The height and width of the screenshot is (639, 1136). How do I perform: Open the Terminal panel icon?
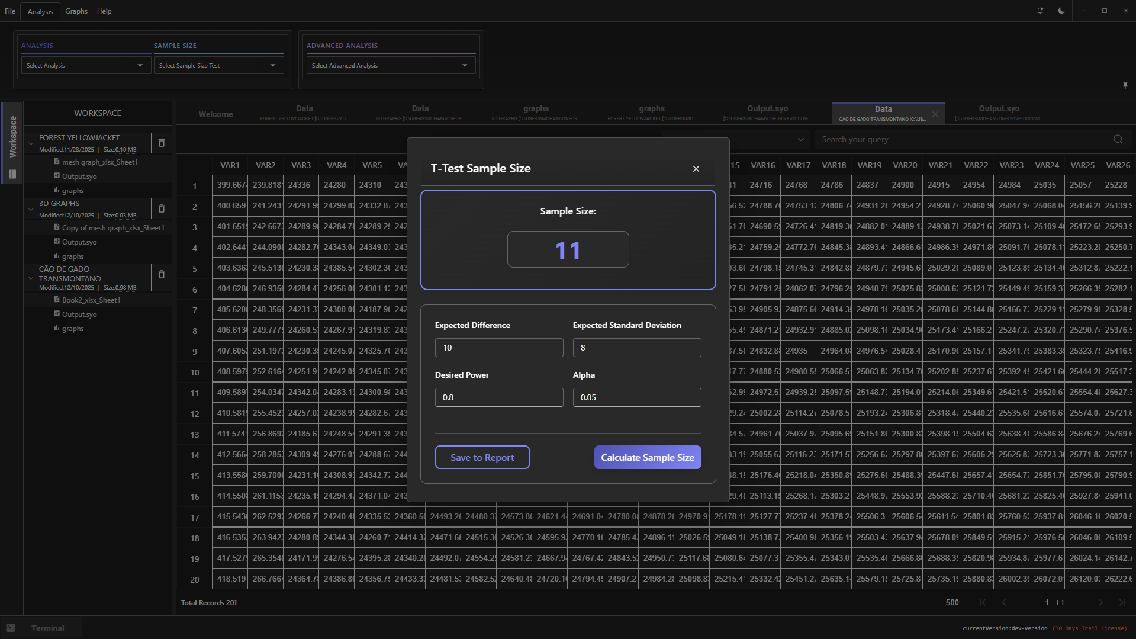[11, 628]
